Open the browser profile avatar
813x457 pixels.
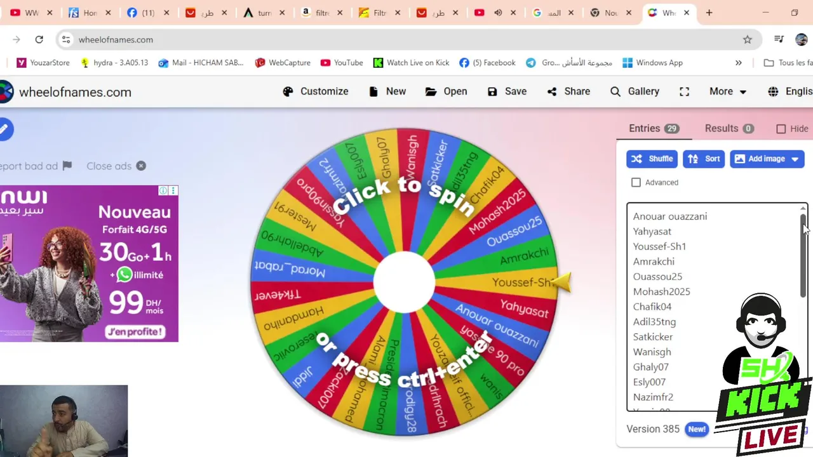pos(802,39)
